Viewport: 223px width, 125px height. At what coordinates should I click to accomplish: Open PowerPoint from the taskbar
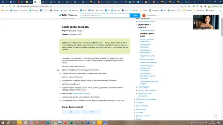pyautogui.click(x=65, y=123)
